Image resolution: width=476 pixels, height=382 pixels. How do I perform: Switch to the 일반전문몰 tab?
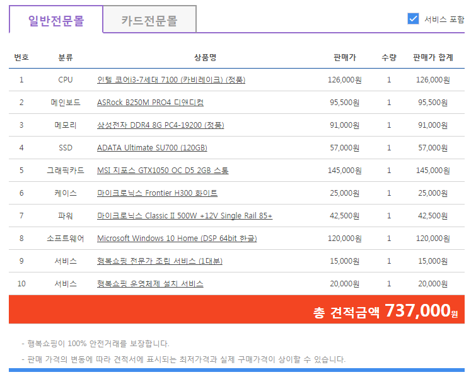point(56,20)
